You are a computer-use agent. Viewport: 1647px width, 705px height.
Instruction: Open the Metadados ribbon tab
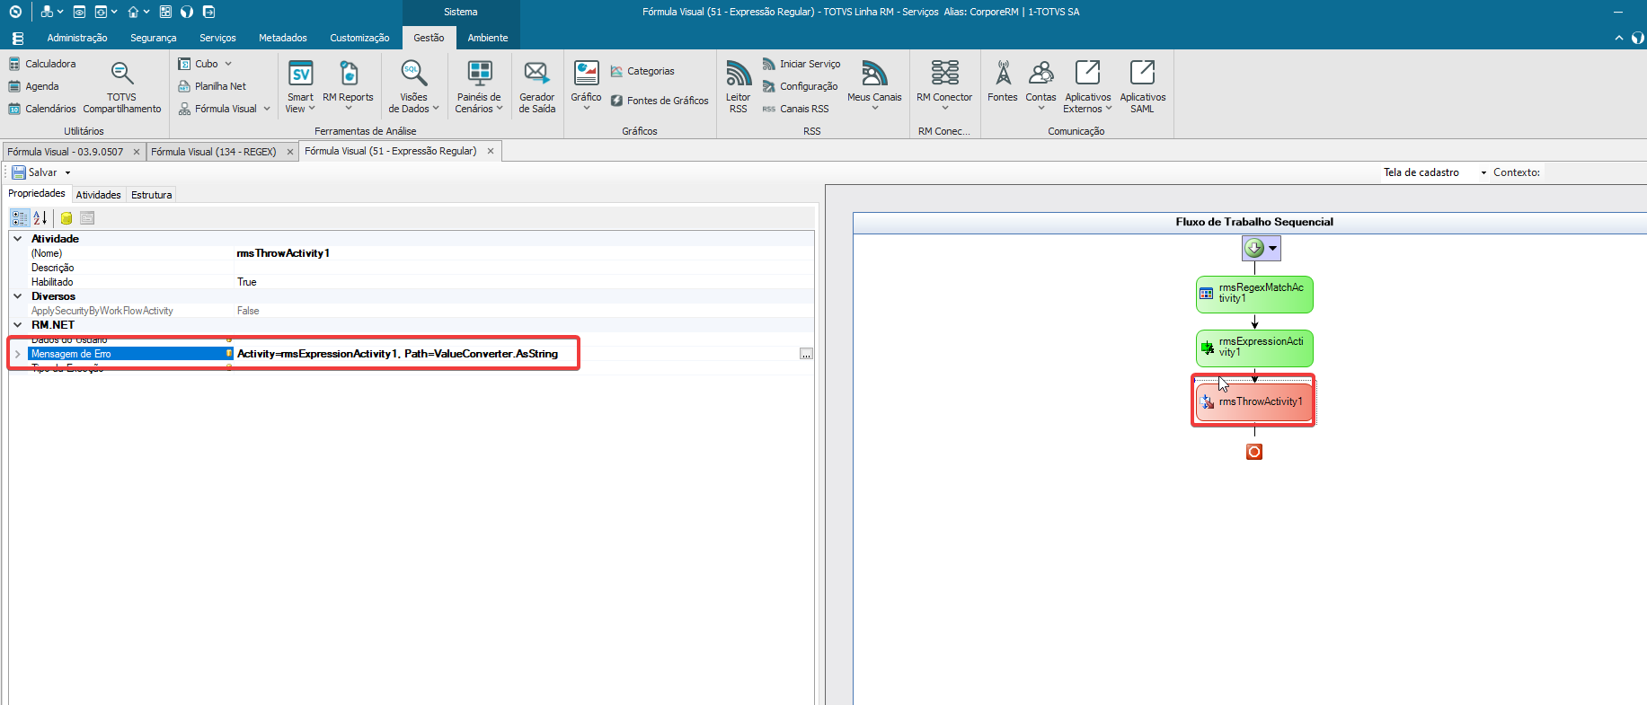pos(283,38)
